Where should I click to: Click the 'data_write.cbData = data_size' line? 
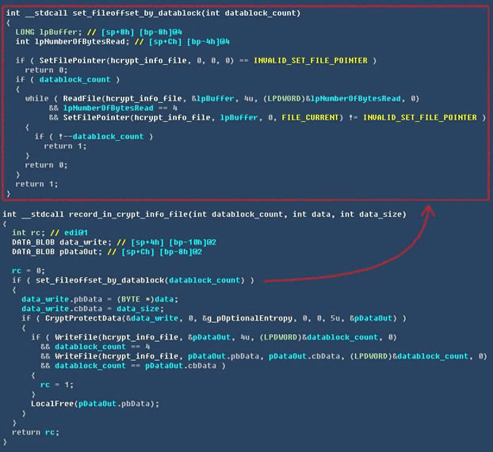(79, 309)
